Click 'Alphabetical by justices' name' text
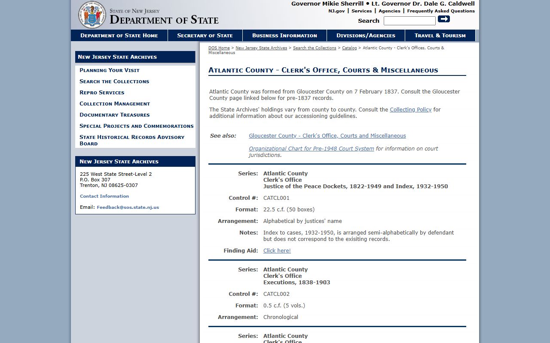550x343 pixels. pos(302,221)
